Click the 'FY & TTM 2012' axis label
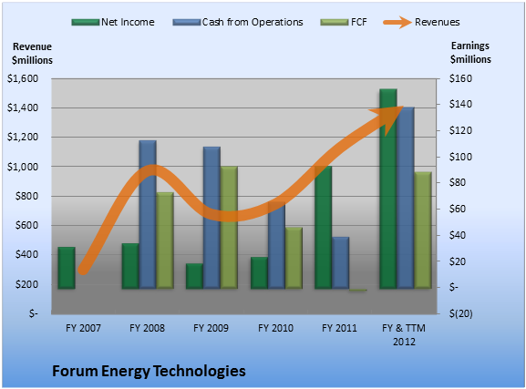526x389 pixels. click(x=404, y=334)
